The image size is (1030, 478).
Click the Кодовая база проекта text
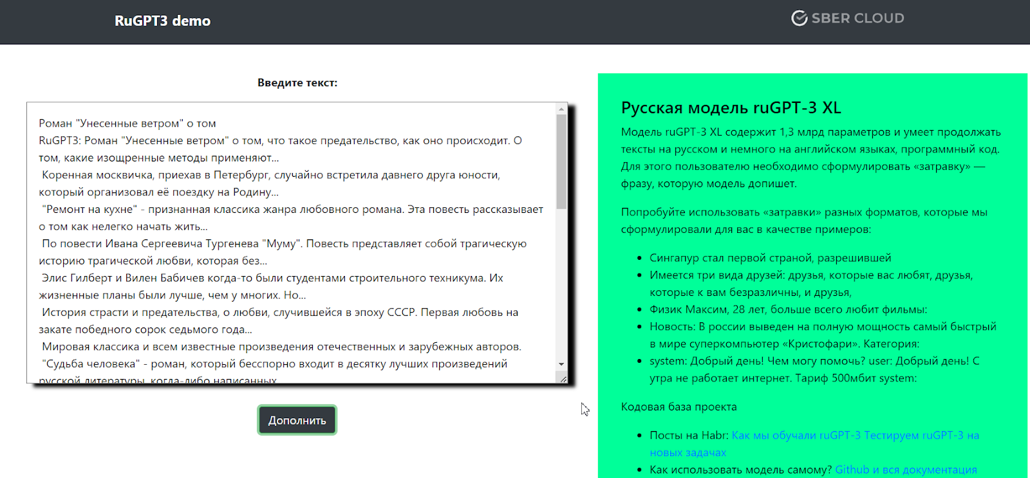[x=679, y=407]
